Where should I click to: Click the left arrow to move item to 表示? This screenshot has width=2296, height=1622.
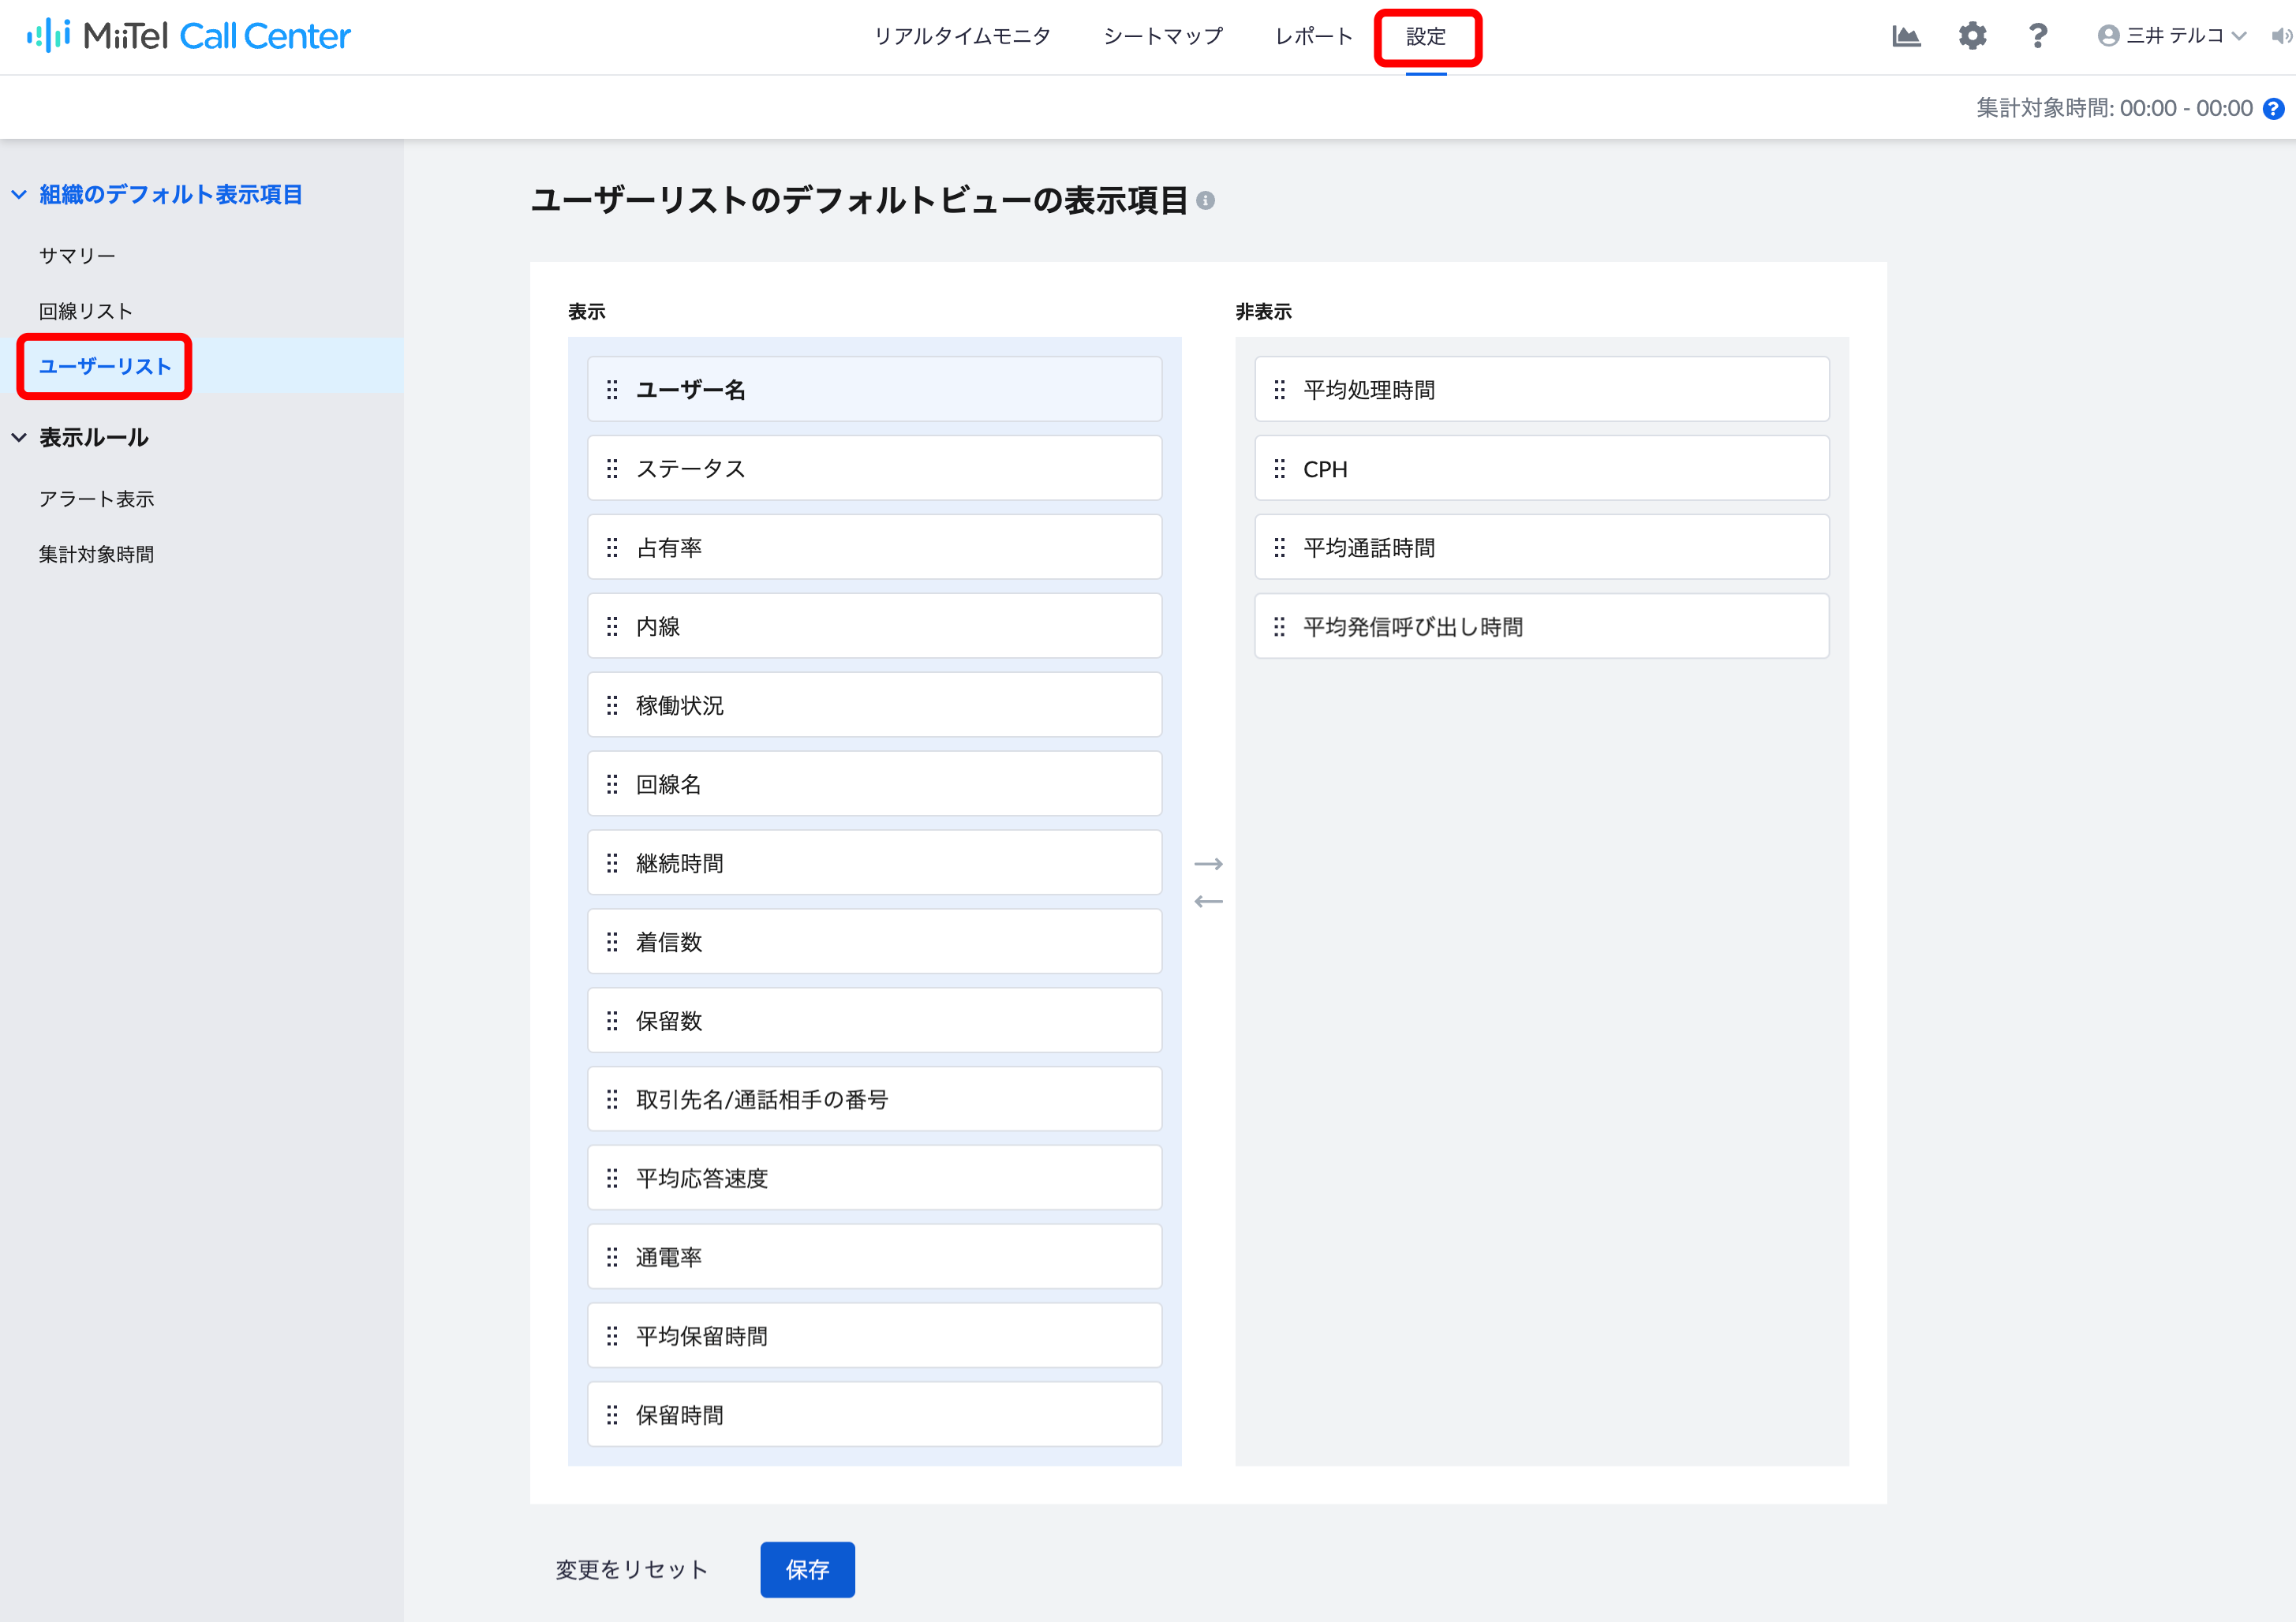1208,901
